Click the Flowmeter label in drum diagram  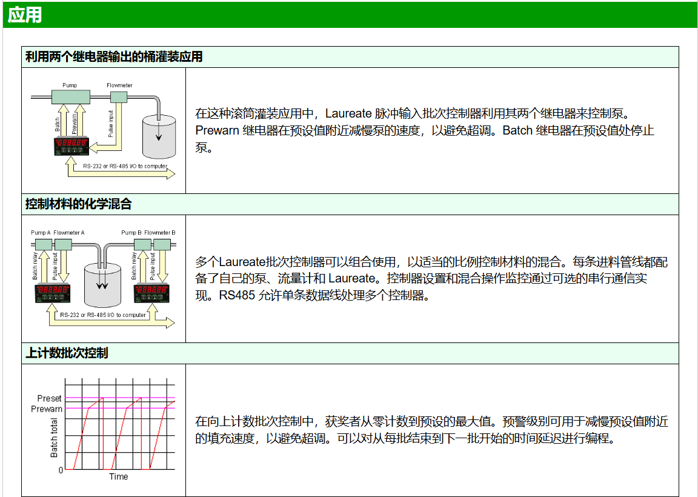point(119,85)
